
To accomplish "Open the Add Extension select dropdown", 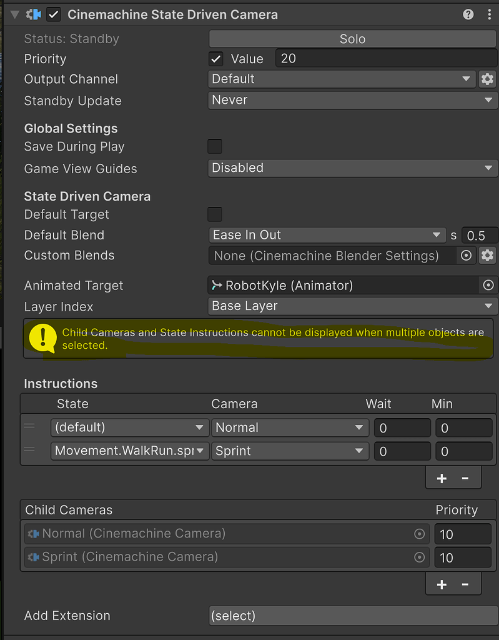I will 353,616.
